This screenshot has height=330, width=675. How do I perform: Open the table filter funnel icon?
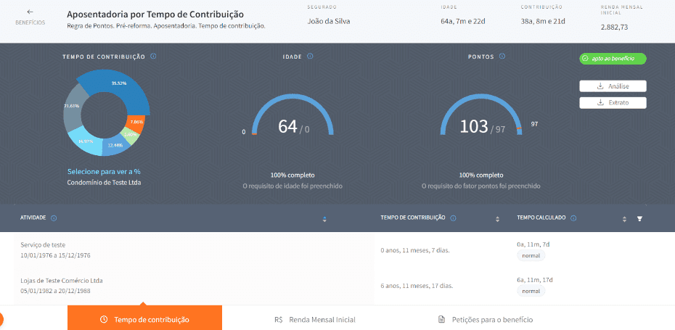click(x=639, y=218)
